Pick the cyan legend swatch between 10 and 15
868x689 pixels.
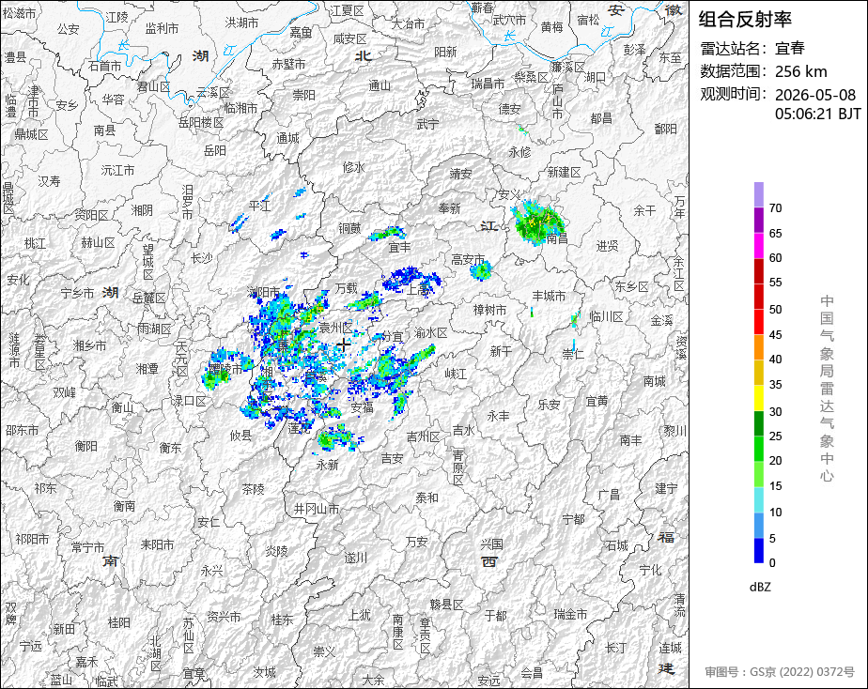pos(758,499)
